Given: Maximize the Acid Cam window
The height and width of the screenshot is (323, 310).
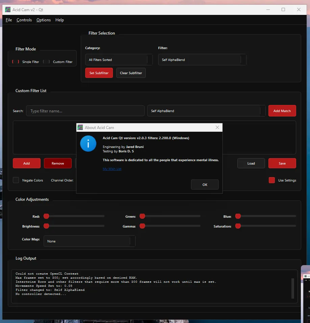Looking at the screenshot, I should click(x=283, y=9).
